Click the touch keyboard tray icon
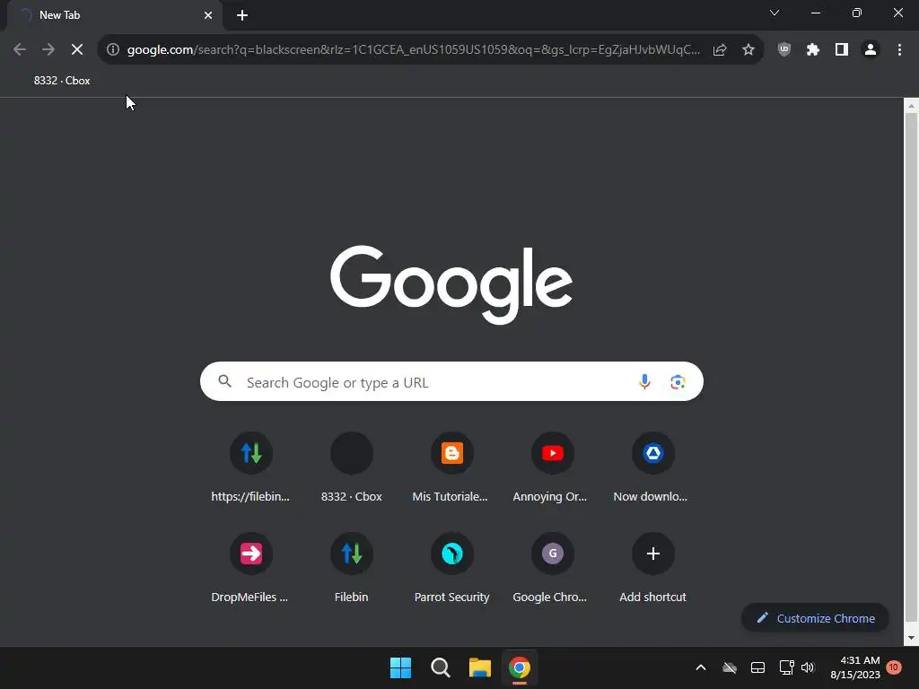The width and height of the screenshot is (919, 689). [x=757, y=667]
